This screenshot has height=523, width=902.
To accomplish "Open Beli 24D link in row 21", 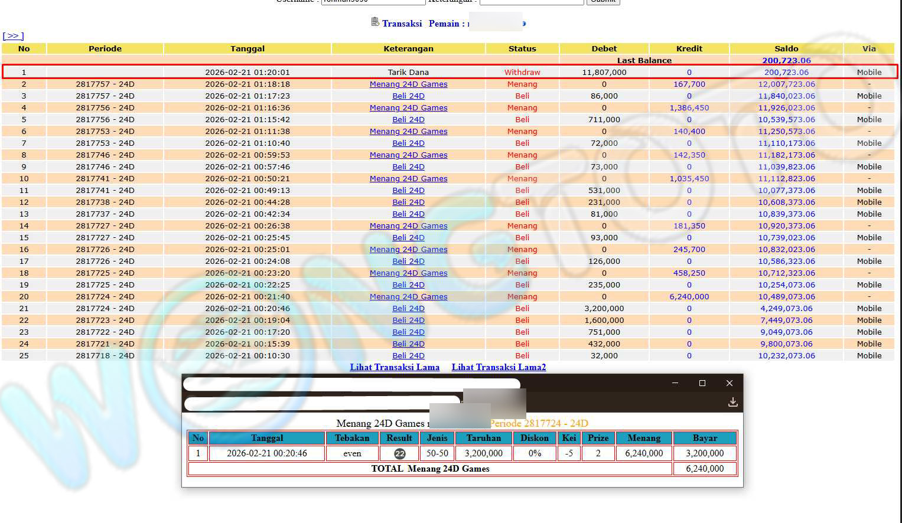I will (x=408, y=308).
